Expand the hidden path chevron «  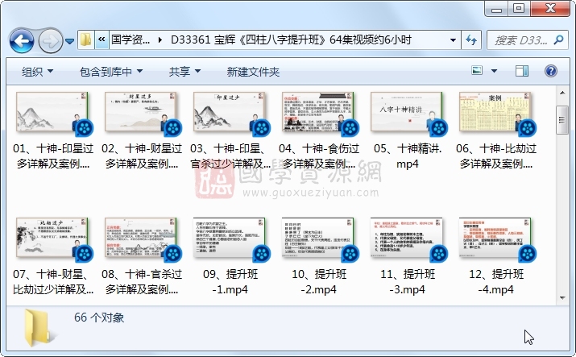[x=102, y=39]
